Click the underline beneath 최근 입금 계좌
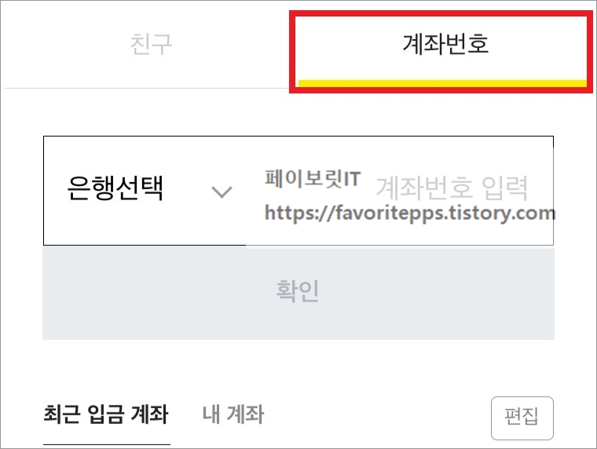Image resolution: width=597 pixels, height=449 pixels. [x=107, y=444]
